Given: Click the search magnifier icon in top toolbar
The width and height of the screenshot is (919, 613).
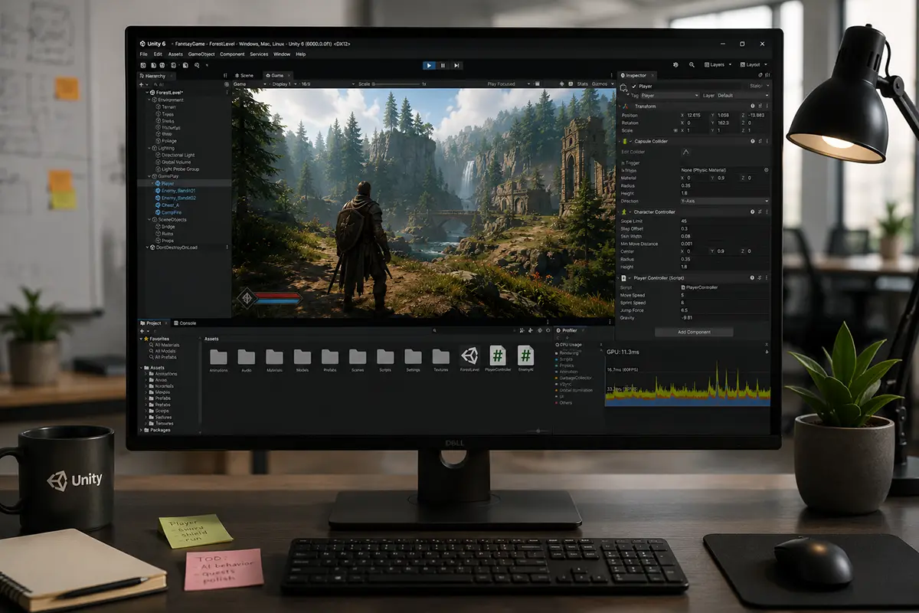Looking at the screenshot, I should (692, 65).
